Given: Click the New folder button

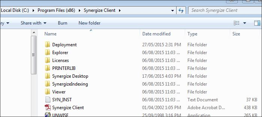Looking at the screenshot, I should pyautogui.click(x=90, y=23).
